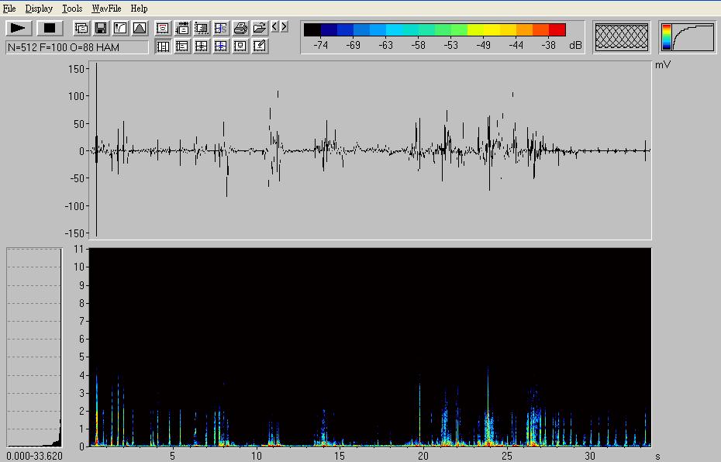Image resolution: width=721 pixels, height=462 pixels.
Task: Click the triangular peak spectrum icon
Action: (x=140, y=29)
